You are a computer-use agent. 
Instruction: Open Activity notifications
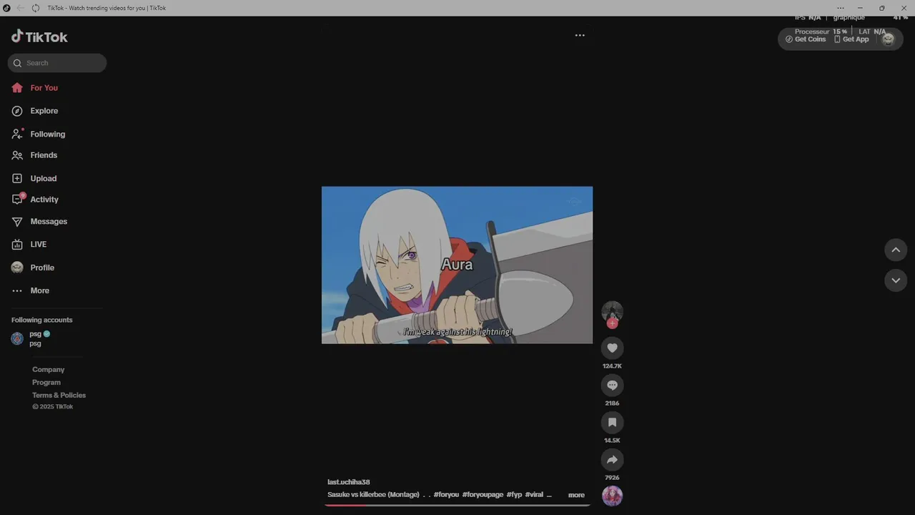[x=44, y=200]
